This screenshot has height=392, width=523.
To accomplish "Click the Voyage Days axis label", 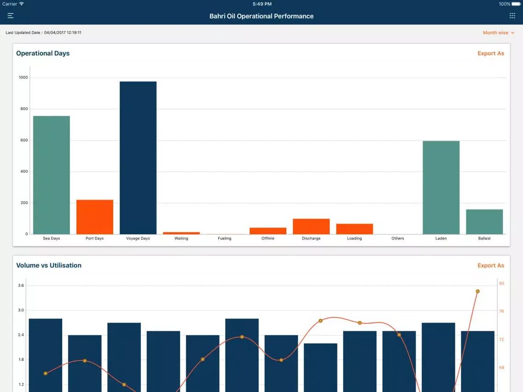I will click(x=138, y=238).
